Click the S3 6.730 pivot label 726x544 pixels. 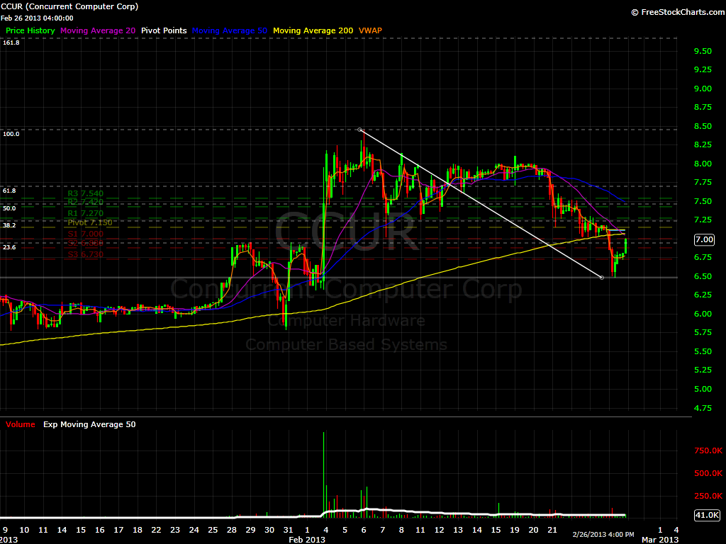pyautogui.click(x=86, y=254)
